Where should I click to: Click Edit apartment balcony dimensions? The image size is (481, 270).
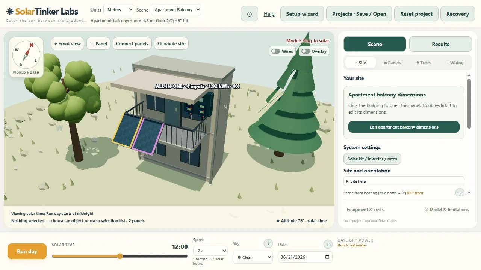(x=404, y=127)
